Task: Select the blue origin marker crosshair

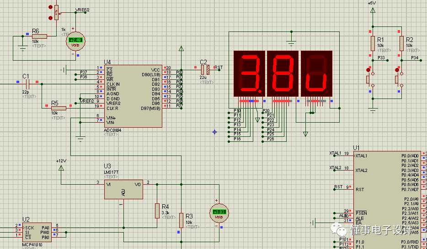Action: tap(214, 132)
